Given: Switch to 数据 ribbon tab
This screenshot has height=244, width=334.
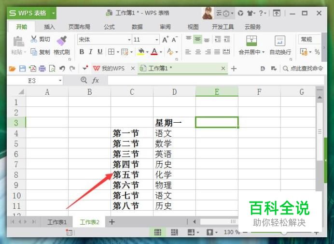Looking at the screenshot, I should click(137, 27).
